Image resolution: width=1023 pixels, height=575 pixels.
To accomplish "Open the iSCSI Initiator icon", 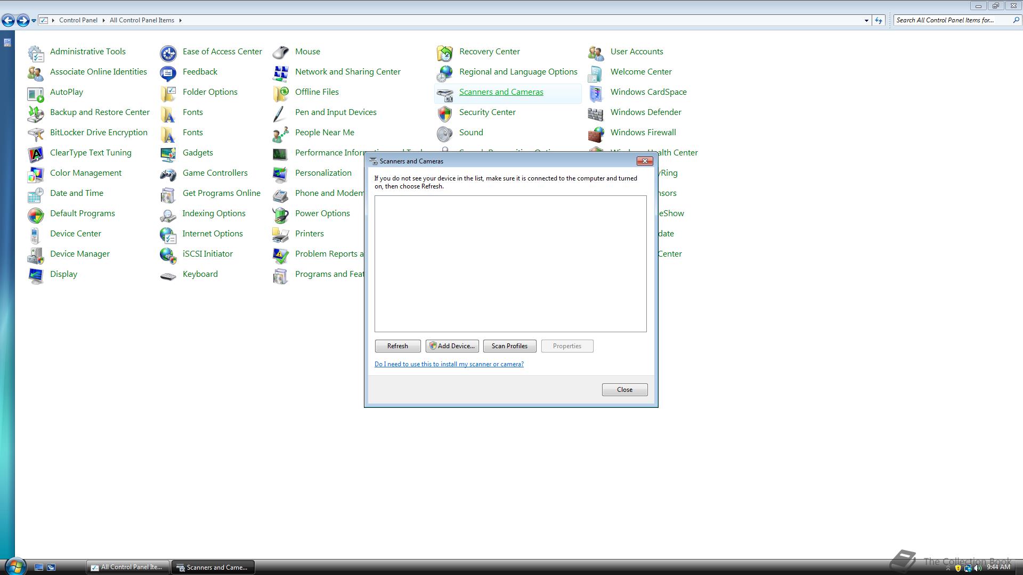I will (168, 254).
